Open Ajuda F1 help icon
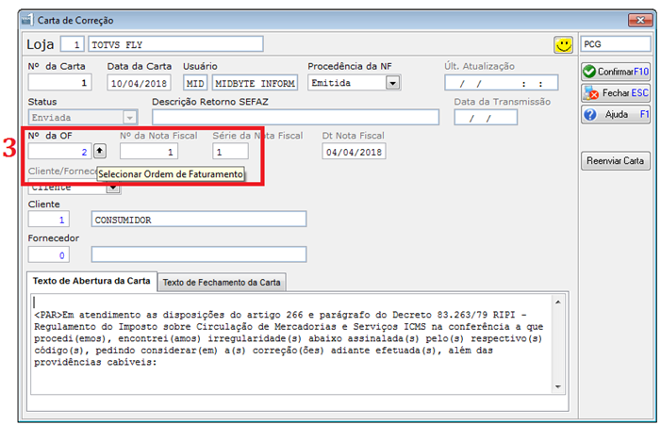Viewport: 661px width, 425px height. coord(590,115)
